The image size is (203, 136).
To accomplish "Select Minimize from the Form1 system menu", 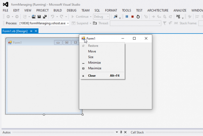I will (x=94, y=63).
